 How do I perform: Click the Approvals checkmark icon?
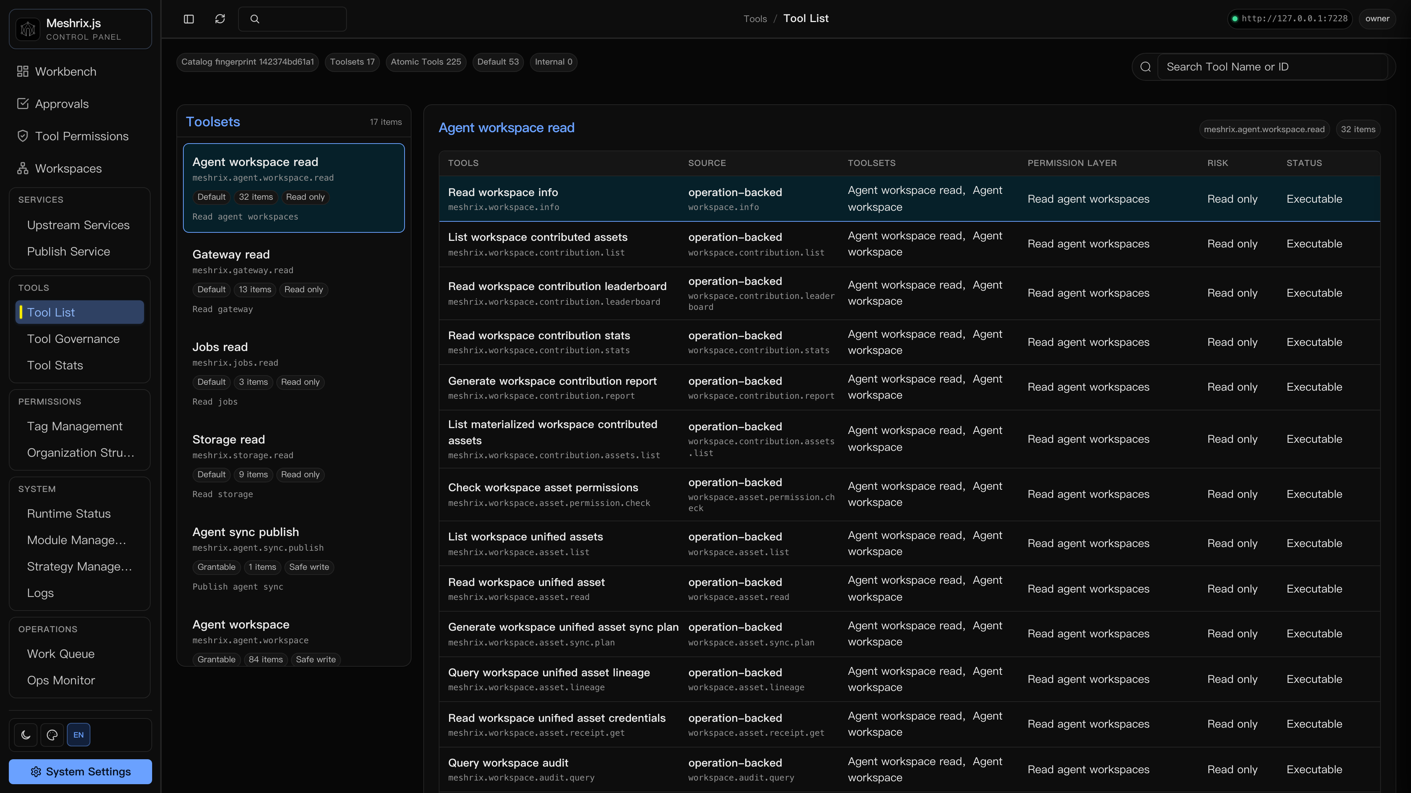click(22, 104)
